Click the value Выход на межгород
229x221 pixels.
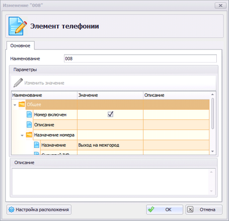click(99, 145)
